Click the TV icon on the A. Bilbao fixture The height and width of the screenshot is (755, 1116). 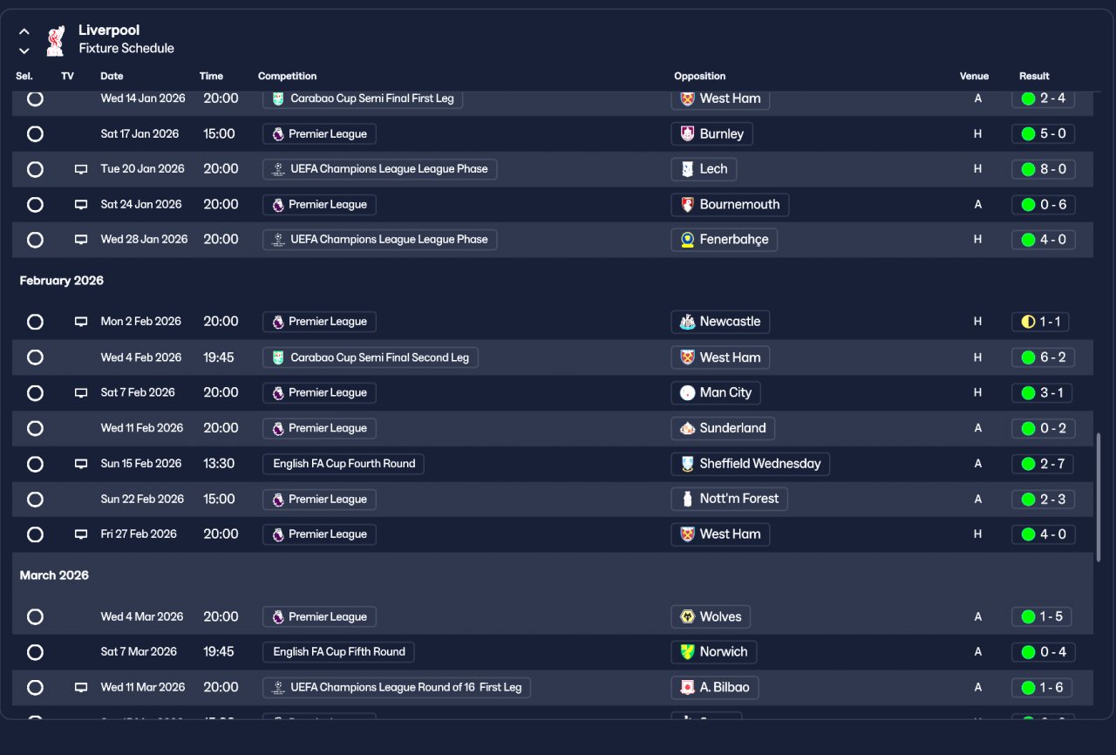point(81,688)
